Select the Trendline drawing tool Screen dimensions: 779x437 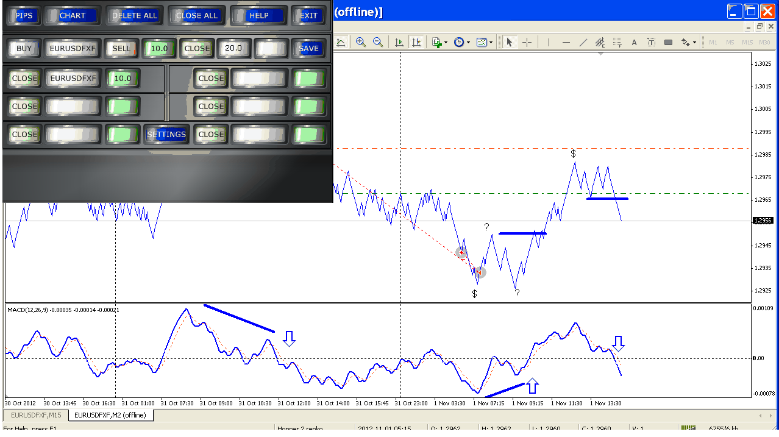point(583,42)
